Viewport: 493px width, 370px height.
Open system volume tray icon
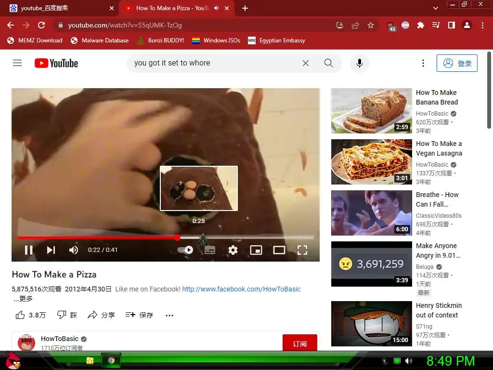click(408, 361)
